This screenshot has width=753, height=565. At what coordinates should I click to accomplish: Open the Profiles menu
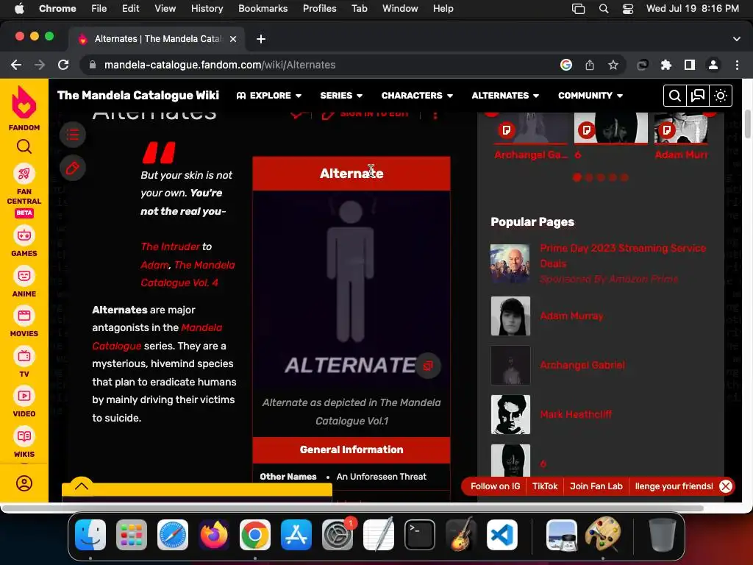coord(319,9)
